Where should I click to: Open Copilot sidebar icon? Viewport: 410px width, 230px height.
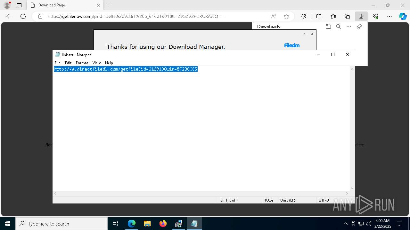point(403,16)
